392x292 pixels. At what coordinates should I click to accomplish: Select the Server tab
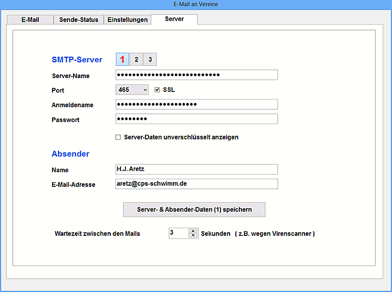[x=174, y=19]
